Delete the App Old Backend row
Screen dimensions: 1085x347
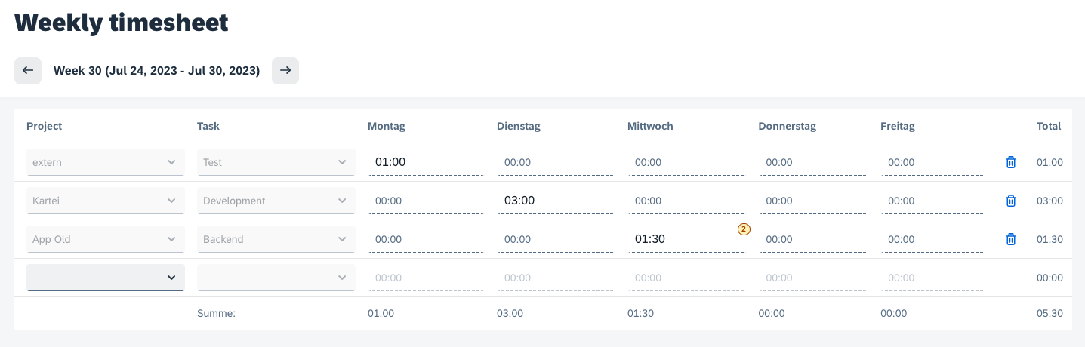[x=1011, y=239]
